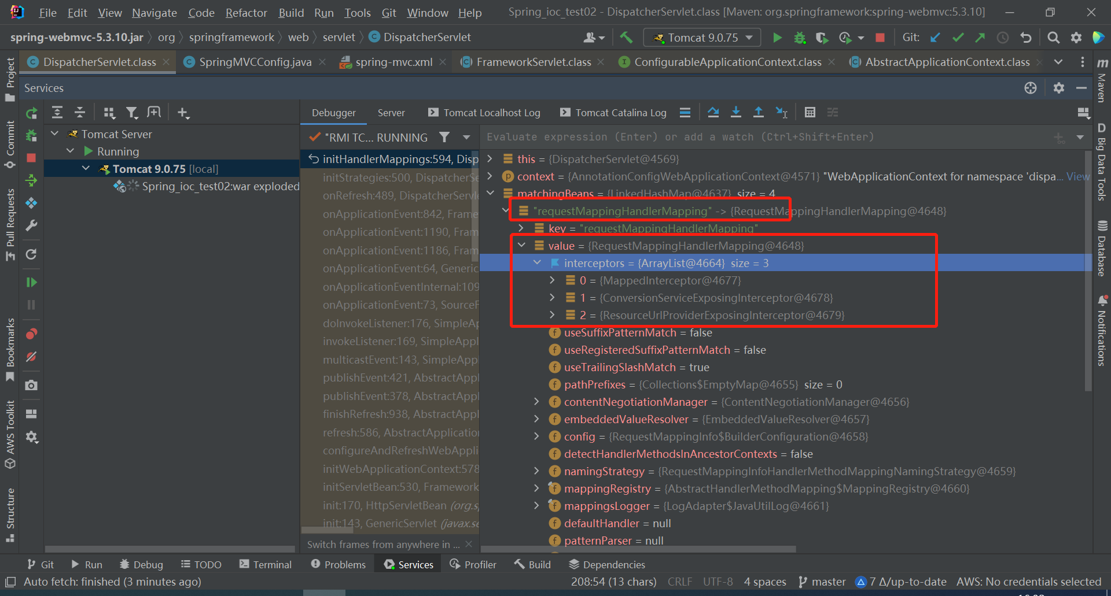The width and height of the screenshot is (1111, 596).
Task: Build the project with hammer icon
Action: tap(626, 38)
